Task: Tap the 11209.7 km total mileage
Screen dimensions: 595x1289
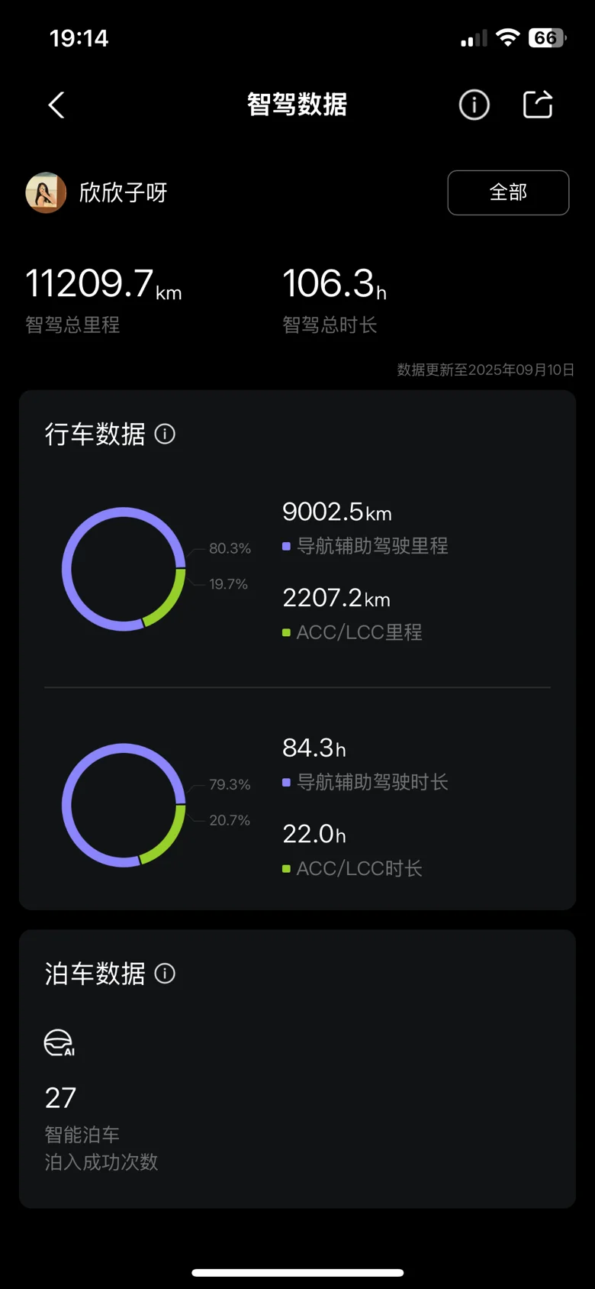Action: tap(104, 284)
